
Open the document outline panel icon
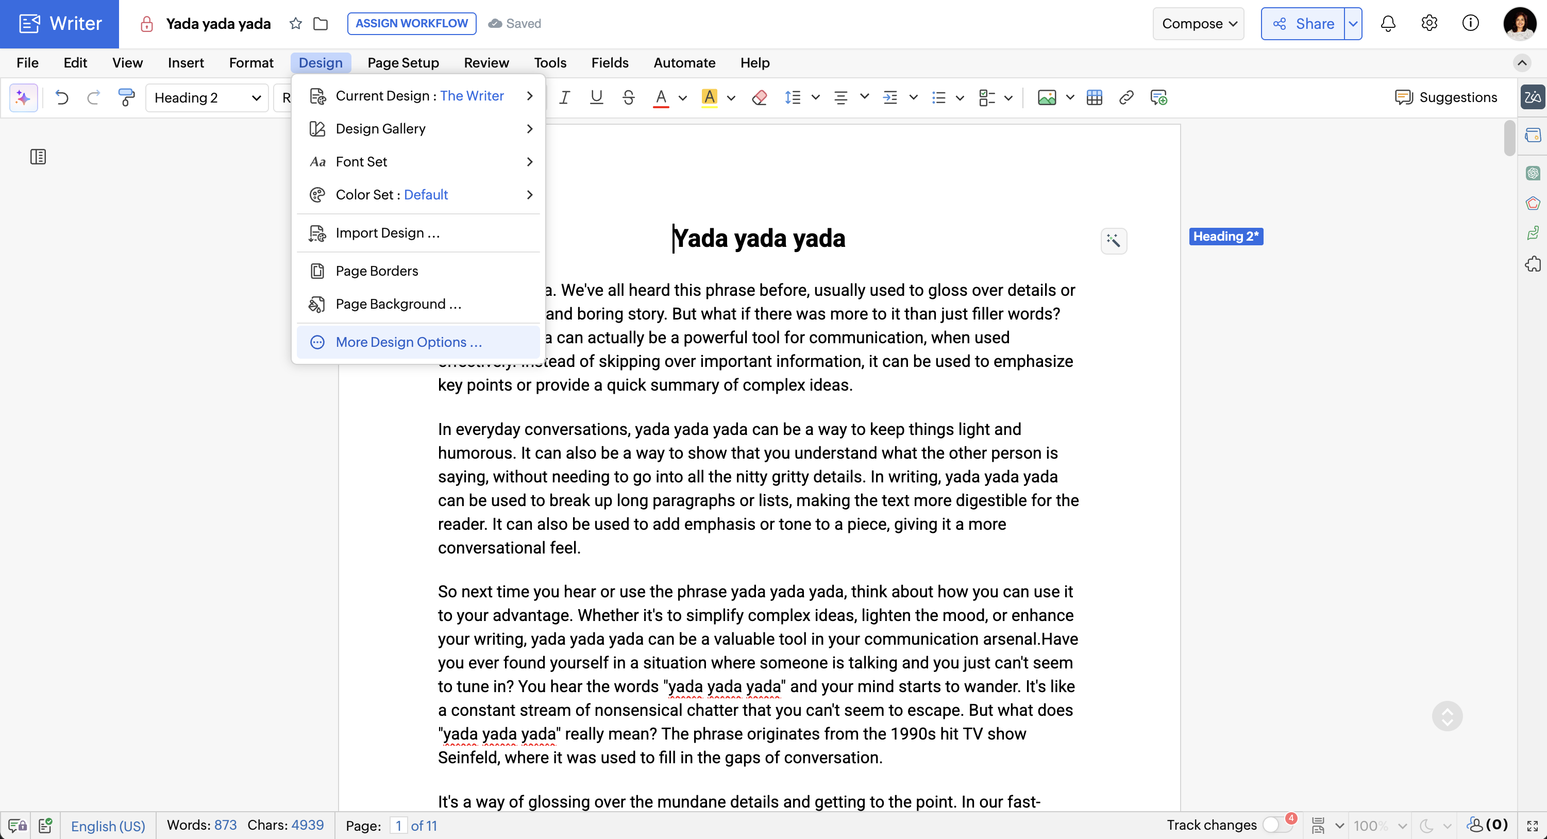coord(38,157)
